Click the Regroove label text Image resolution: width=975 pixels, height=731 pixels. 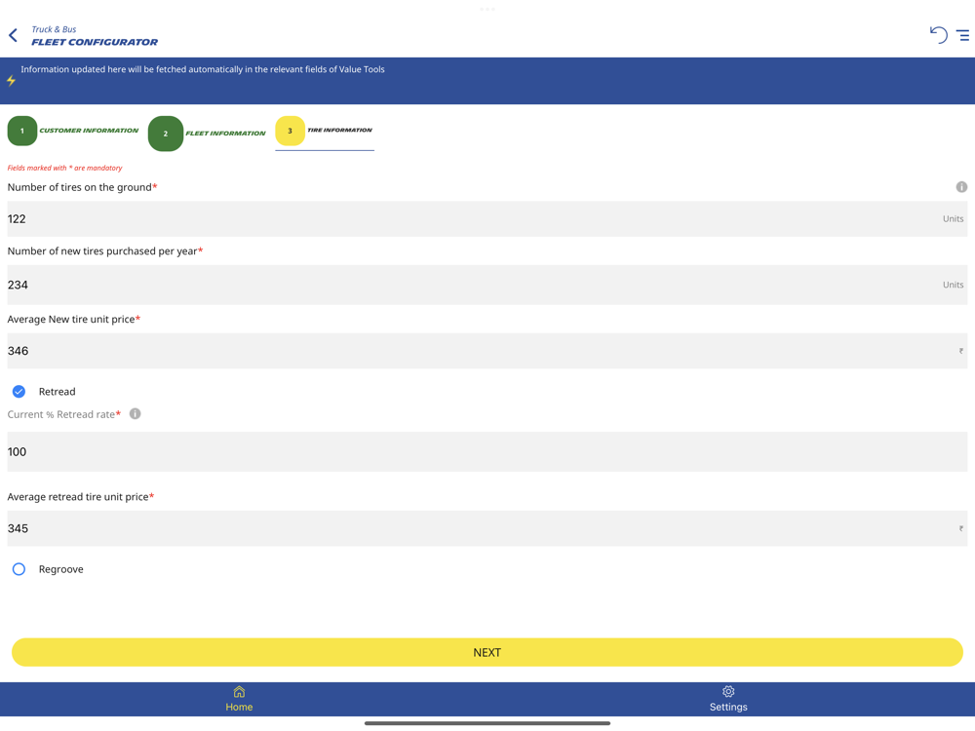60,569
